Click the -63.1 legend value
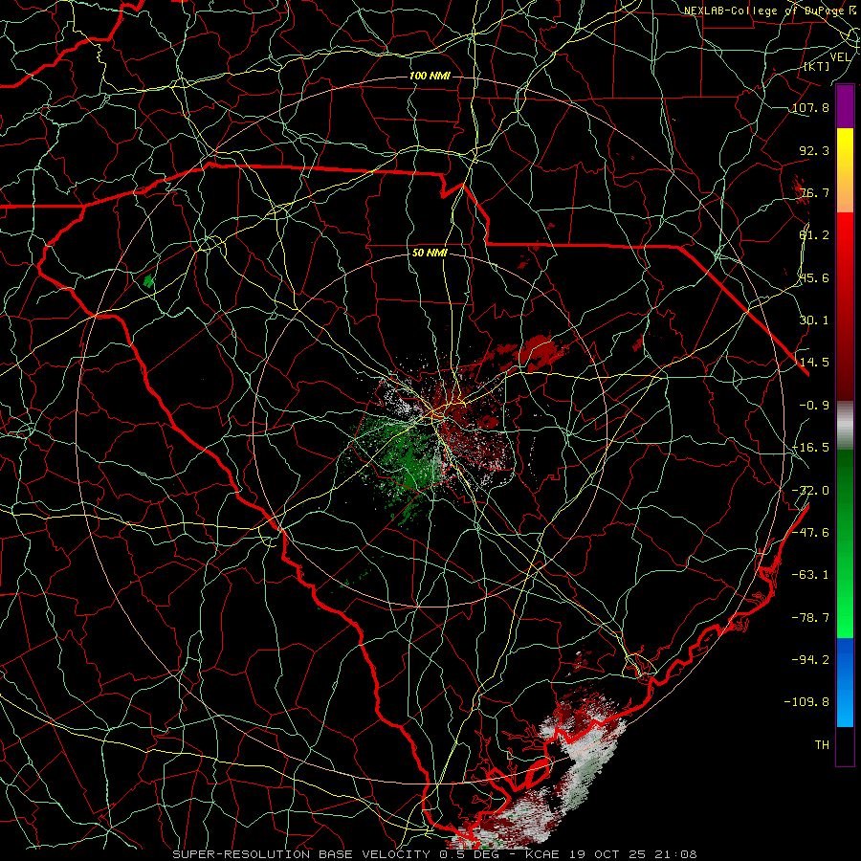The width and height of the screenshot is (861, 861). tap(810, 575)
